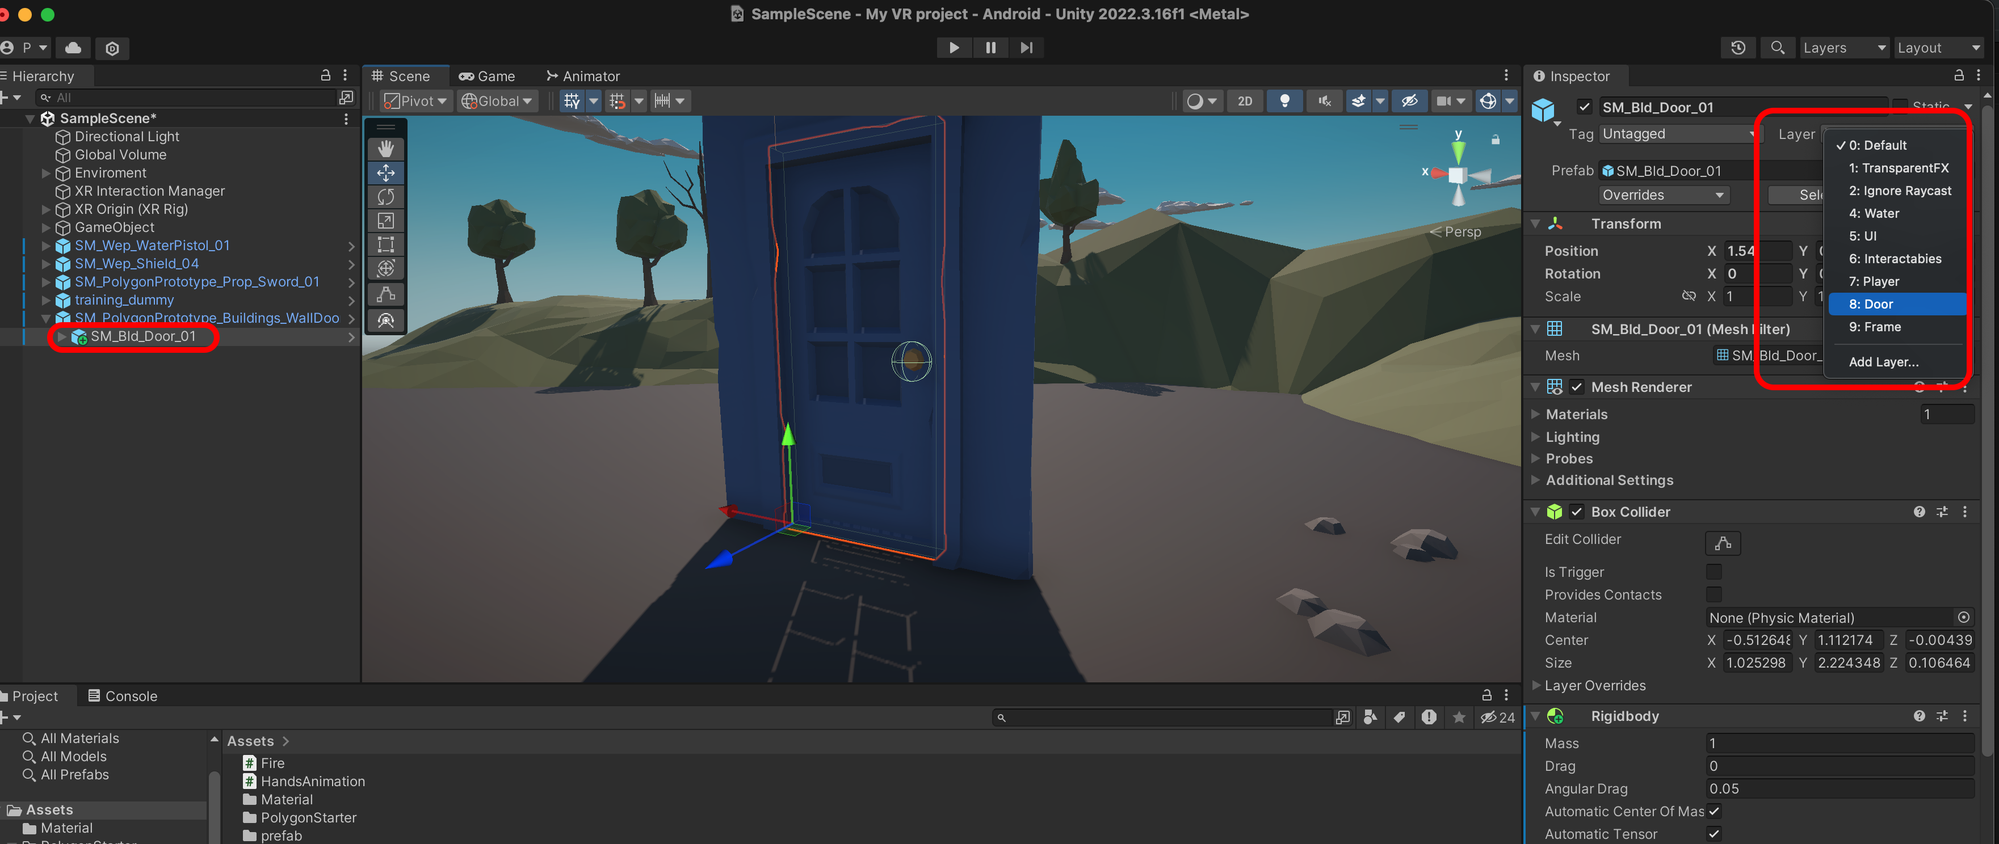This screenshot has width=1999, height=844.
Task: Select the Scale tool
Action: tap(386, 221)
